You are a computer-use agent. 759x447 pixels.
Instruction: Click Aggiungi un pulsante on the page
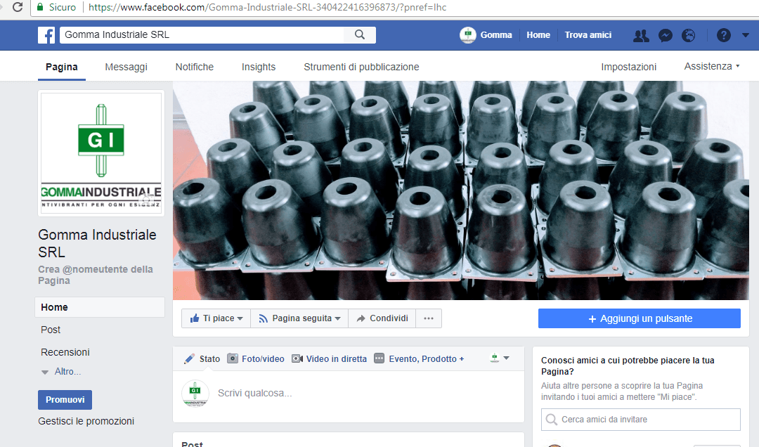[639, 318]
